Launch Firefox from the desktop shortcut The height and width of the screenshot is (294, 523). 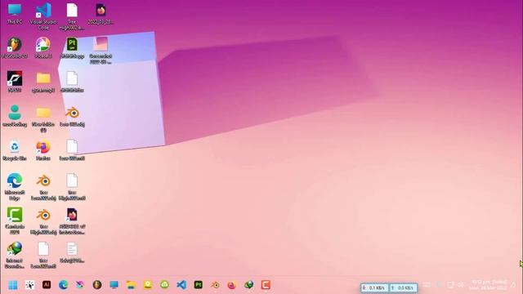point(43,150)
